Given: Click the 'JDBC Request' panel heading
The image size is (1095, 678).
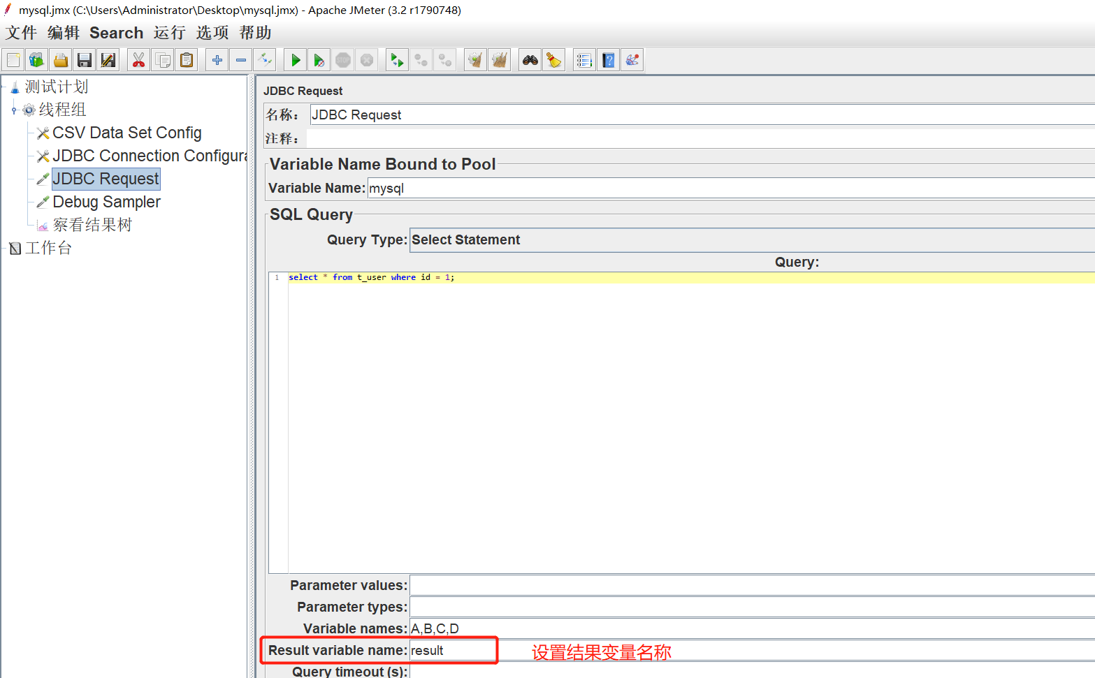Looking at the screenshot, I should coord(303,91).
